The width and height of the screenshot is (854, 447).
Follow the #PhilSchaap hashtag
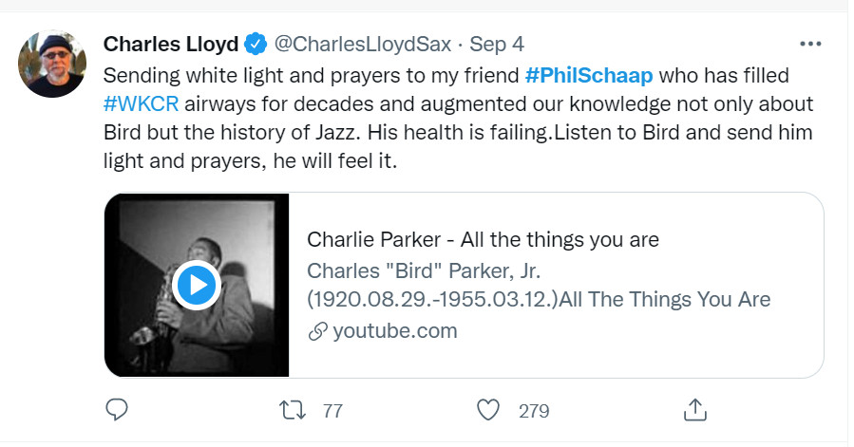(589, 75)
